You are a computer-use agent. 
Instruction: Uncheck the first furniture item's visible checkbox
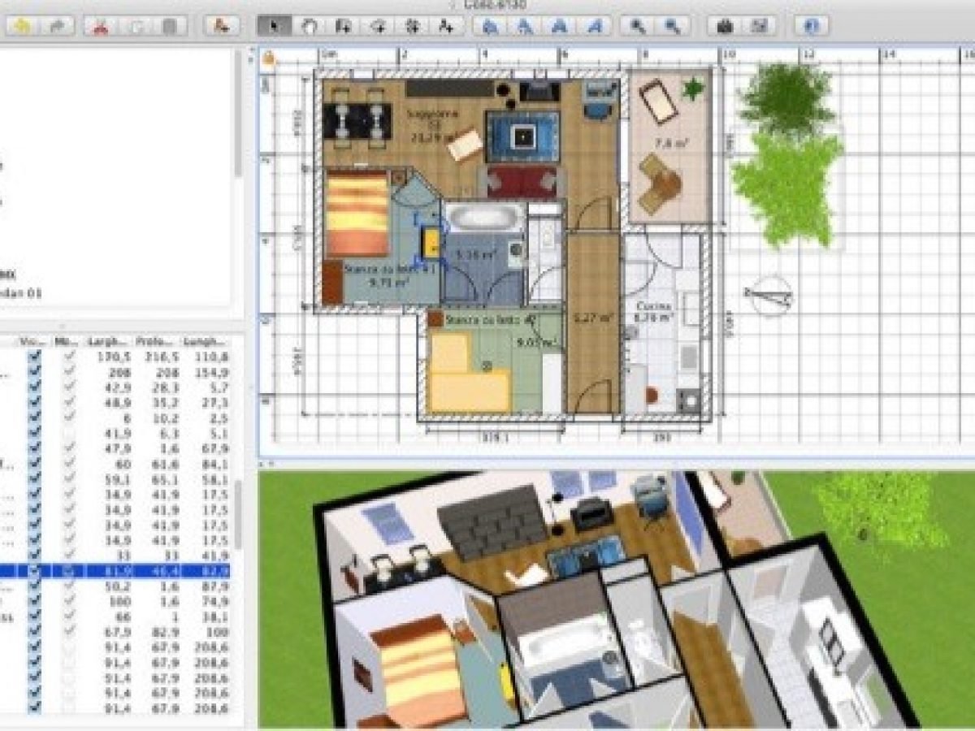click(34, 353)
